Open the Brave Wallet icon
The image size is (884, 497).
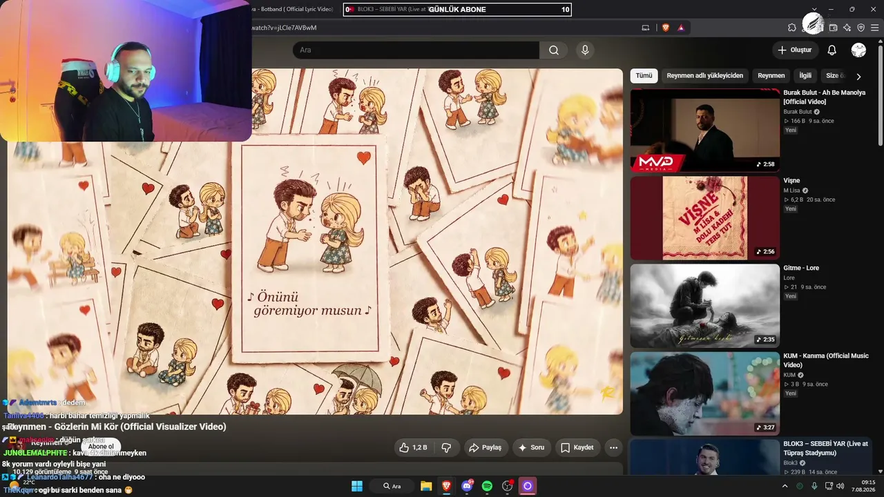pos(834,28)
